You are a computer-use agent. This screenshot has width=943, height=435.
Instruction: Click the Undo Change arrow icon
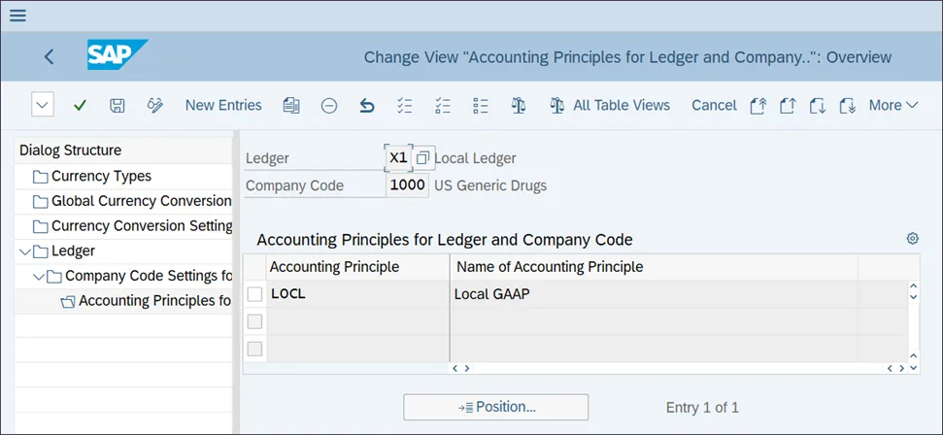pos(366,105)
